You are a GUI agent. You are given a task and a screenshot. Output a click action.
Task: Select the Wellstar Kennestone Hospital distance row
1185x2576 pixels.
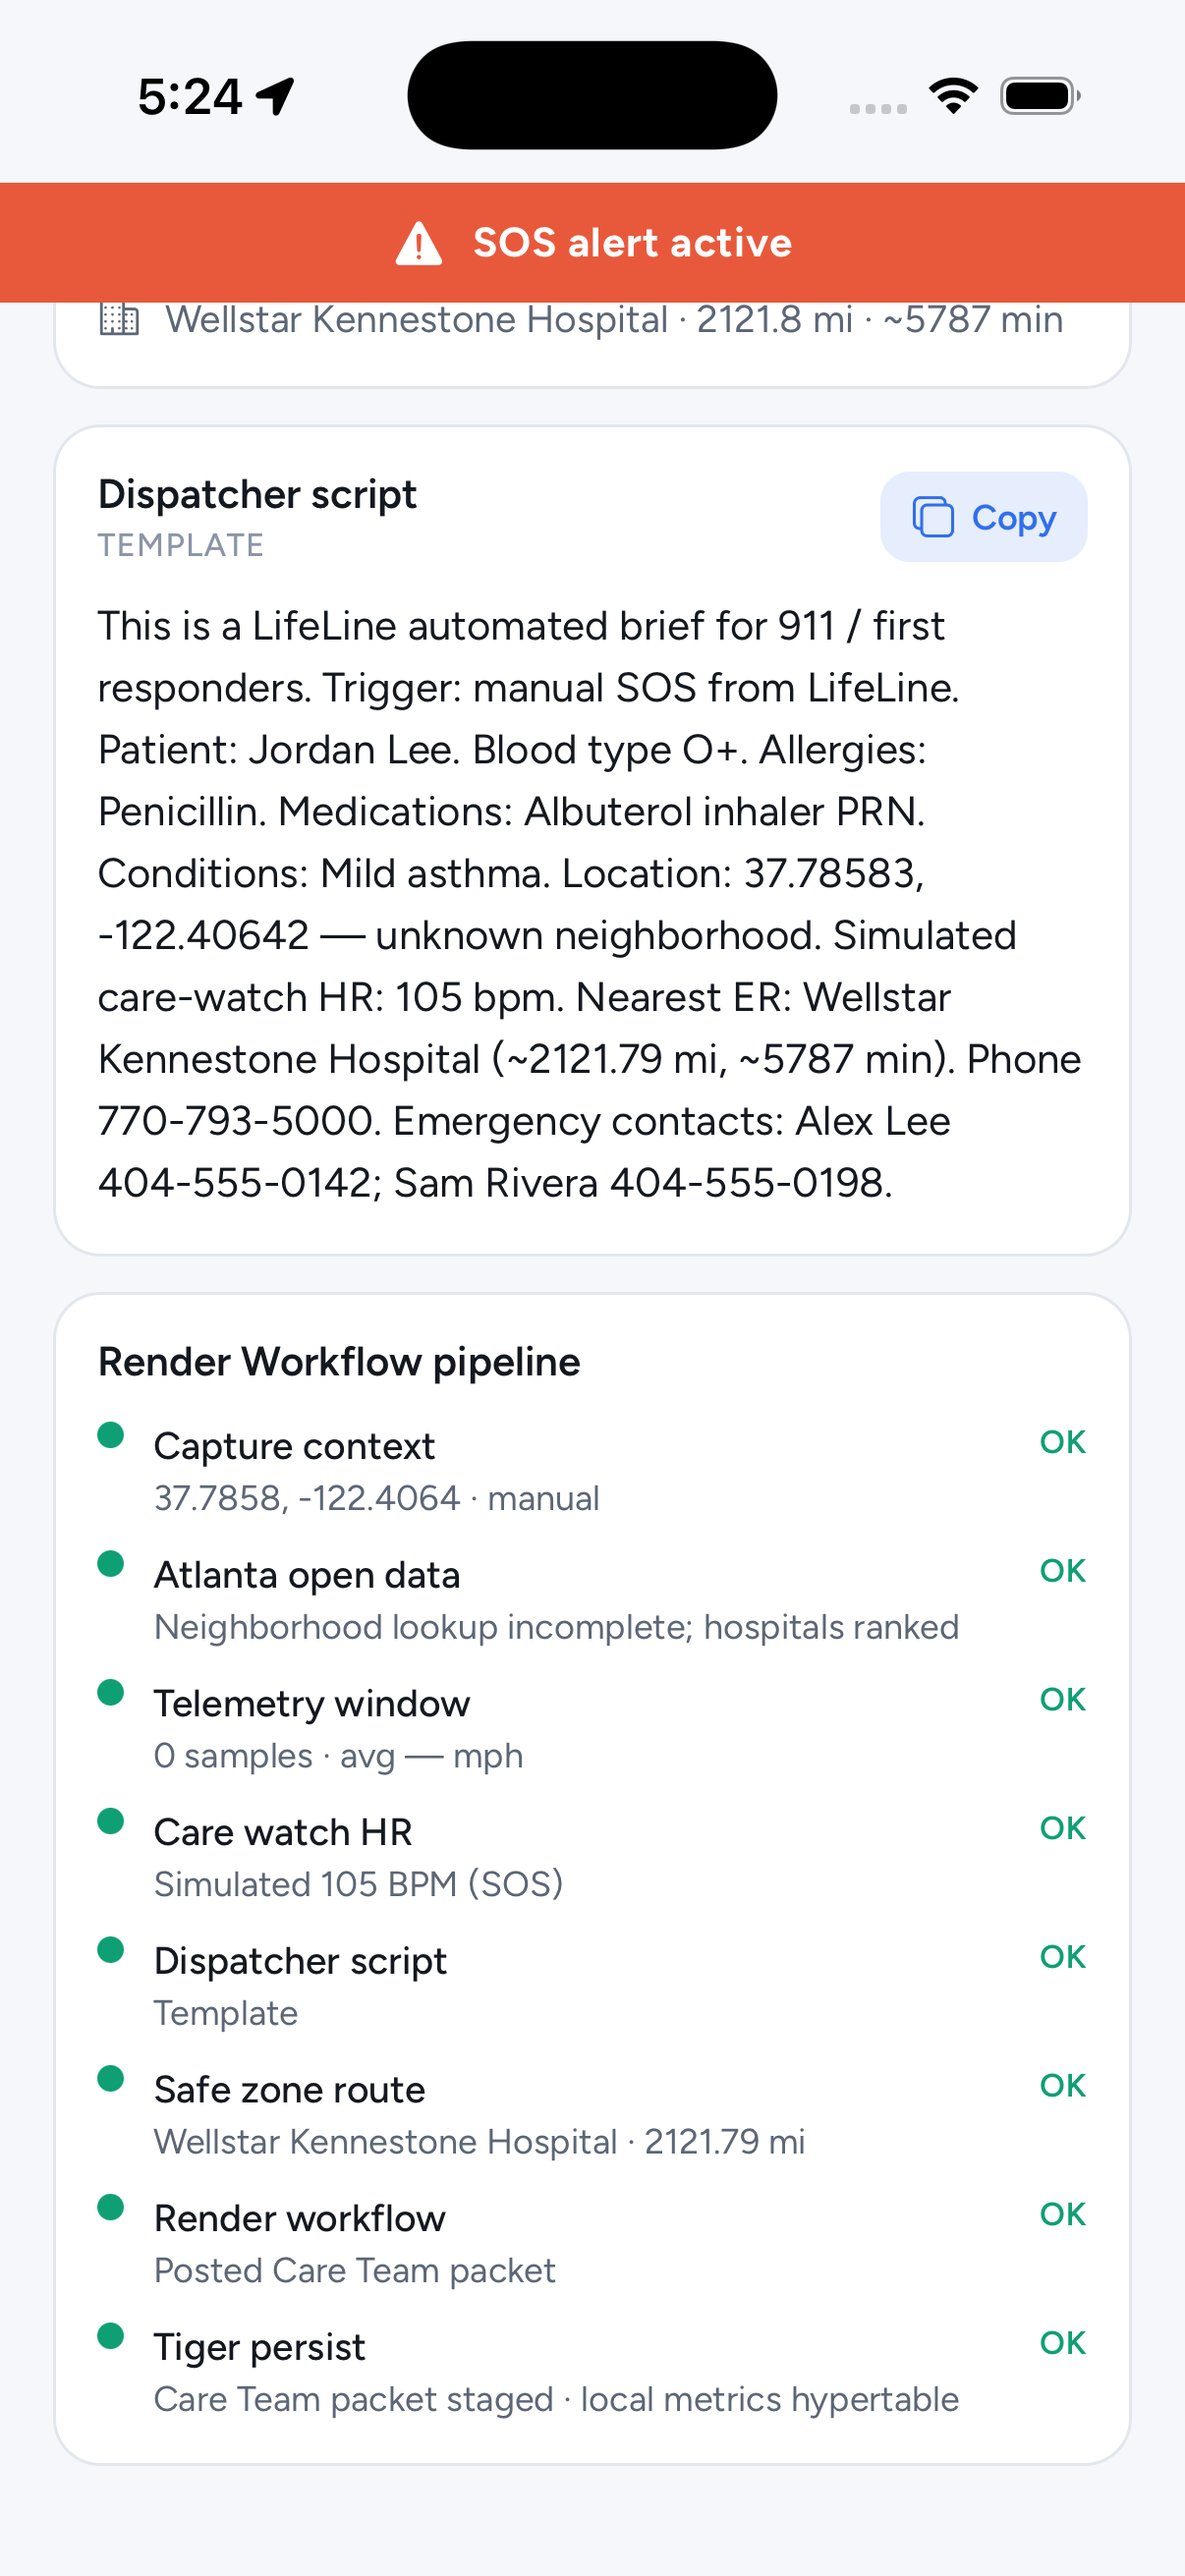coord(592,320)
